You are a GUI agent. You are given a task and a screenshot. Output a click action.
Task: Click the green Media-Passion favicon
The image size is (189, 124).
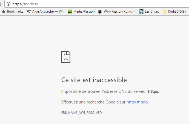[70, 11]
